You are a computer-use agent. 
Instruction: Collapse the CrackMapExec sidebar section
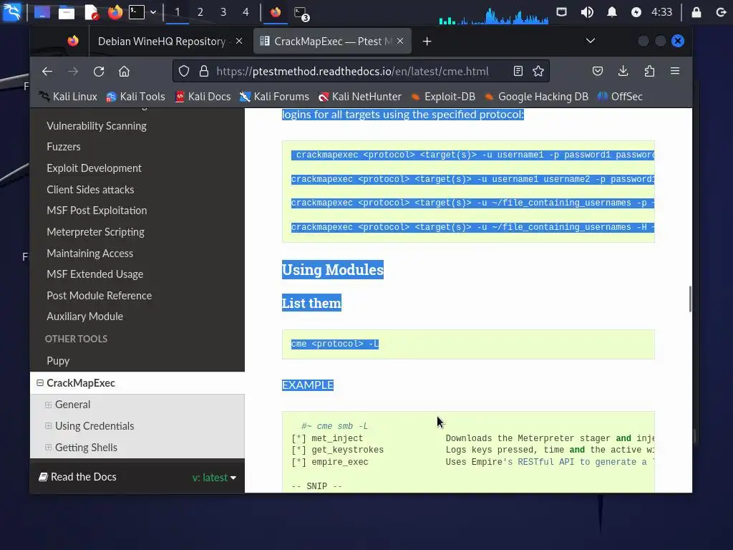coord(40,383)
